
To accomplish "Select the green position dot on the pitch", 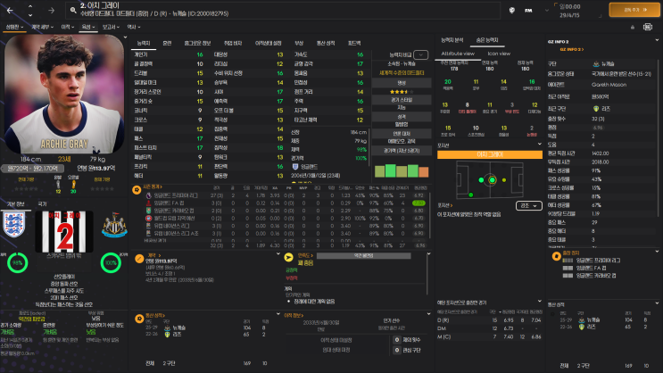I will (491, 179).
